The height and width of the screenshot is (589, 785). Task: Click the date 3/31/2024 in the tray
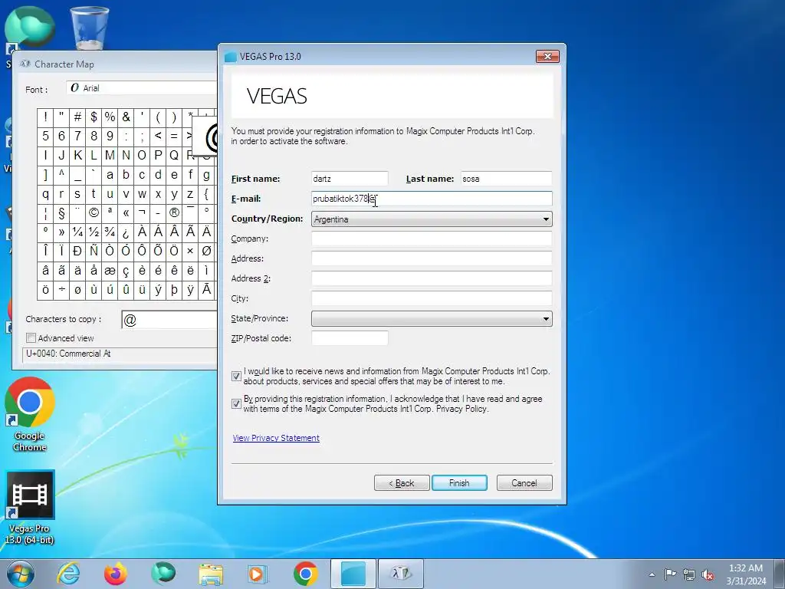click(x=746, y=581)
